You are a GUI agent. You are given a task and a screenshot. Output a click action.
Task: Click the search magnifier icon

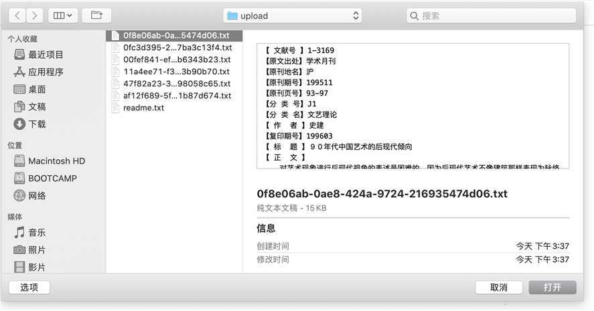(414, 16)
